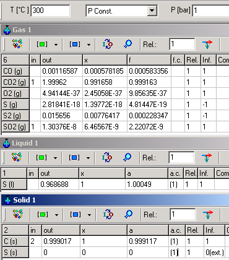Click the 'f' column header in Gas 1
Screen dimensions: 229x260
pyautogui.click(x=149, y=60)
